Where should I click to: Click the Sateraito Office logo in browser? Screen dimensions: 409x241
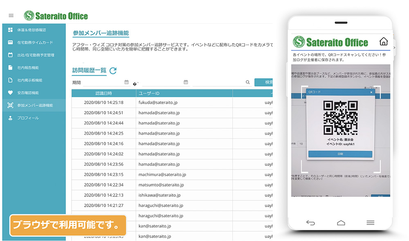coord(56,16)
